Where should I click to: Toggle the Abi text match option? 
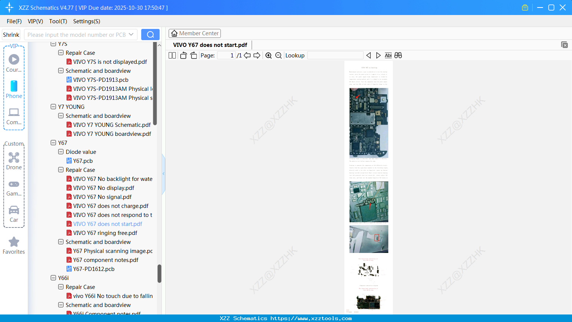pos(388,56)
